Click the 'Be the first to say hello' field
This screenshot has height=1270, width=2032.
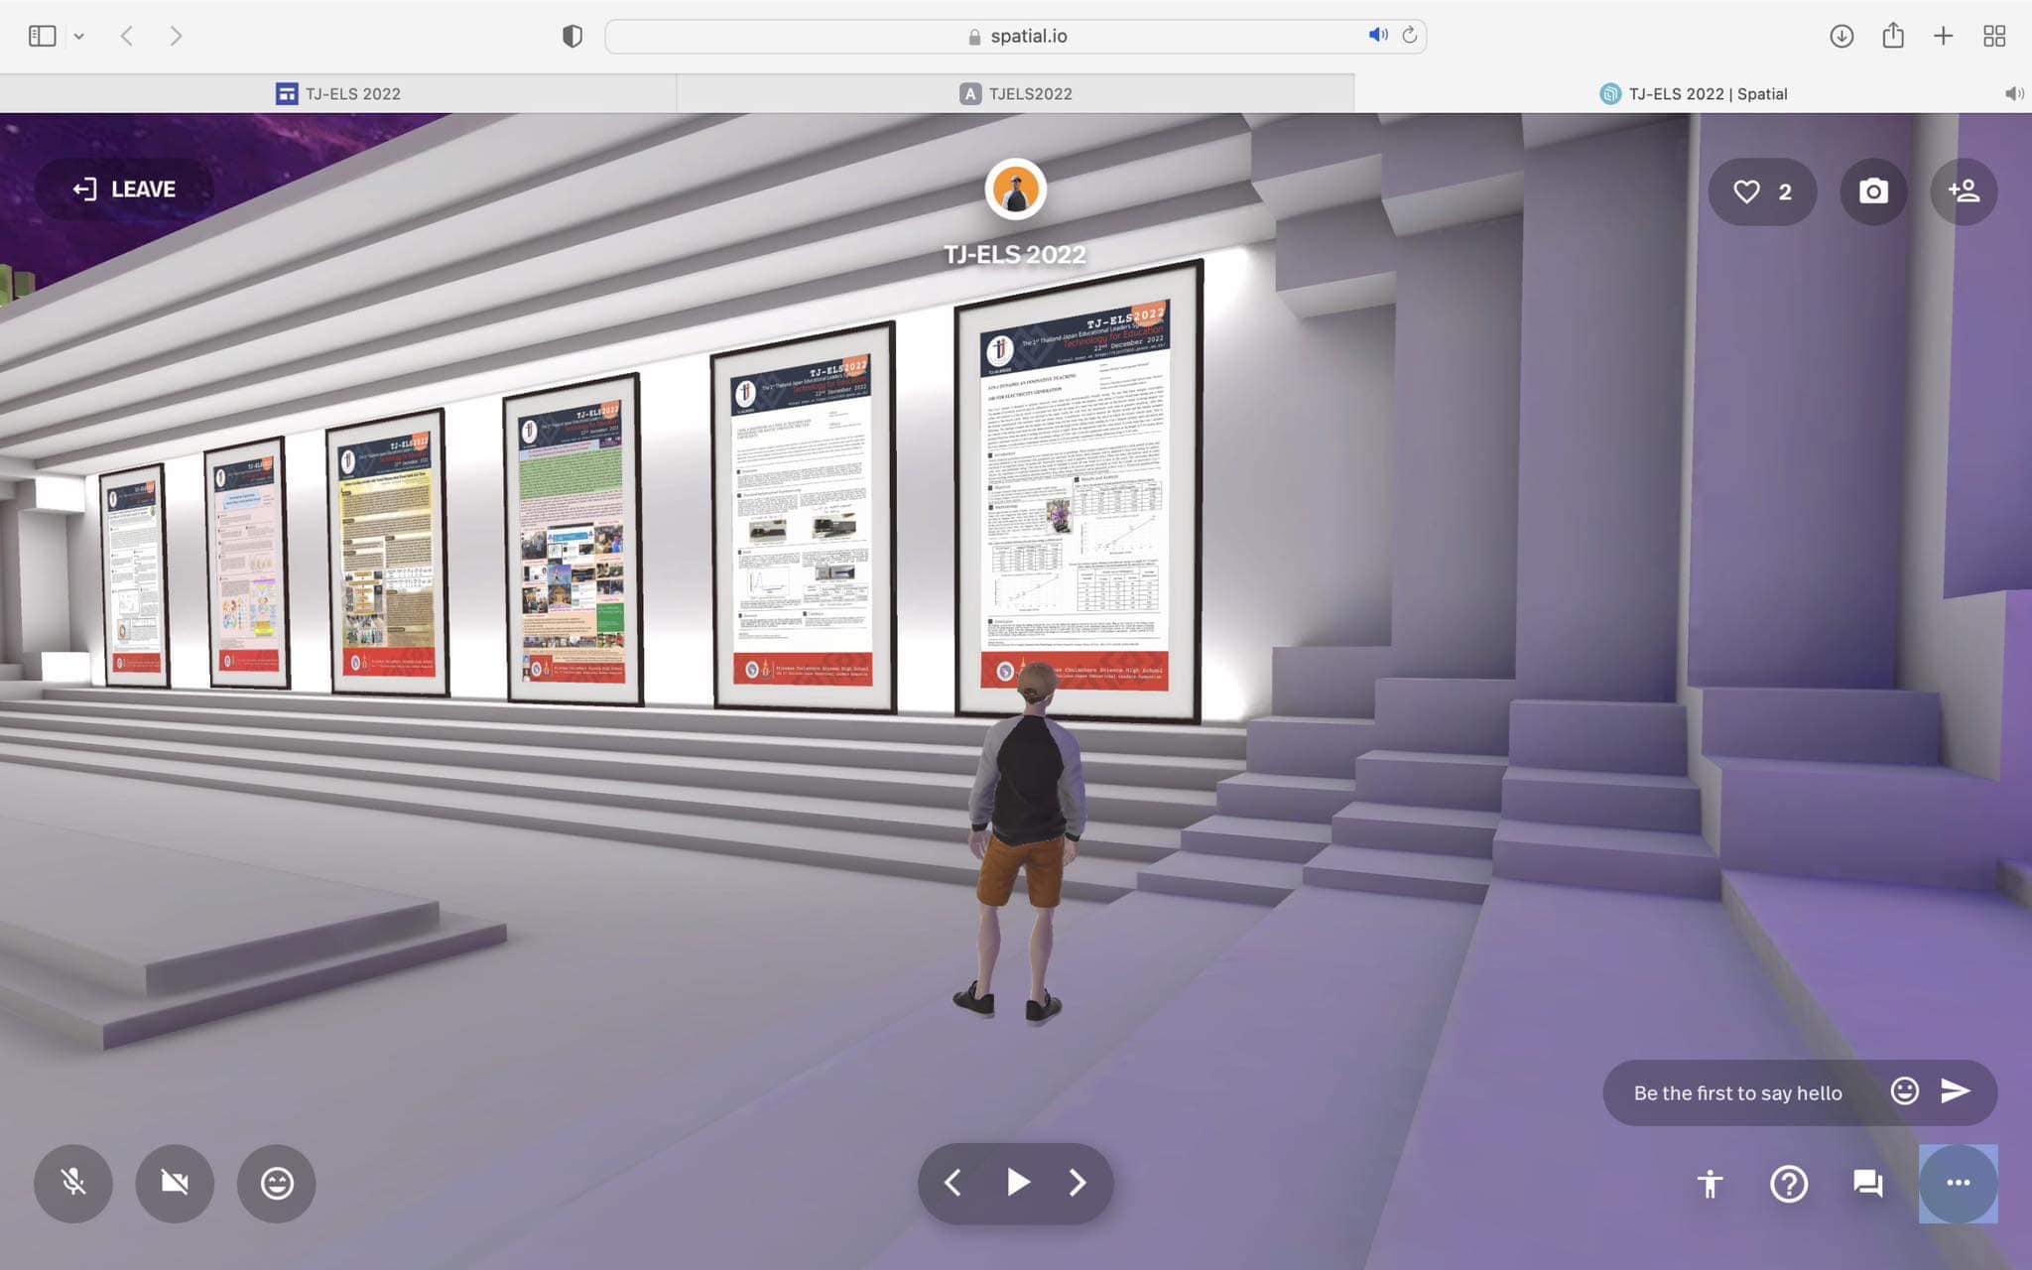[1738, 1093]
